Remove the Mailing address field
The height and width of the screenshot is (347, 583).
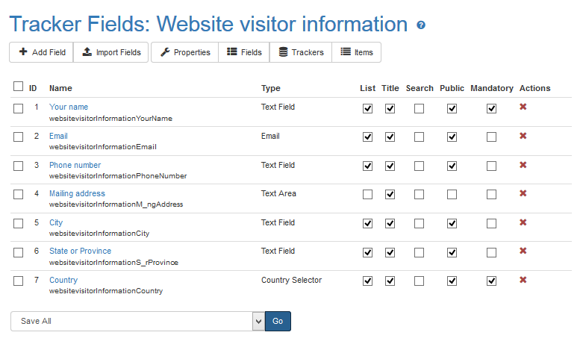click(x=523, y=193)
